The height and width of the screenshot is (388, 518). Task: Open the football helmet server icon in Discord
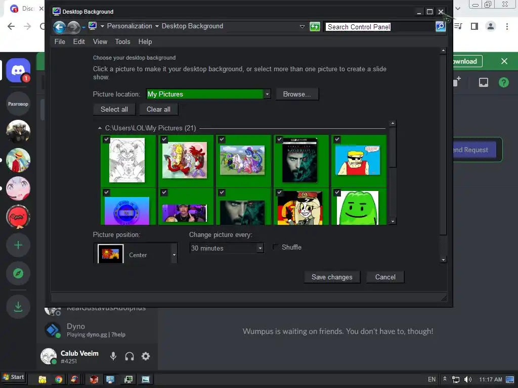pos(18,132)
